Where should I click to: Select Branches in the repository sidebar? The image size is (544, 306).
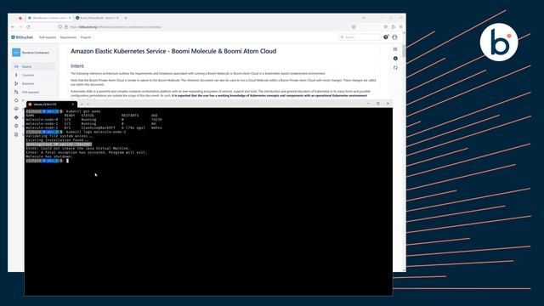[28, 83]
